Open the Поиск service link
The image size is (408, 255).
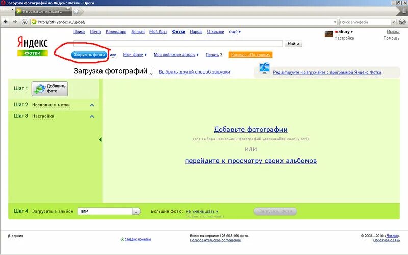pyautogui.click(x=80, y=32)
